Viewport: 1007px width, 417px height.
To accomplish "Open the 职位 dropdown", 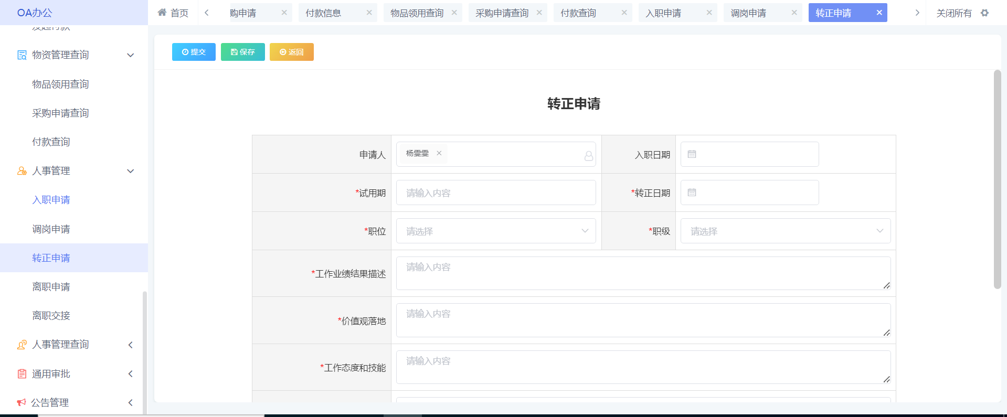I will (x=495, y=231).
